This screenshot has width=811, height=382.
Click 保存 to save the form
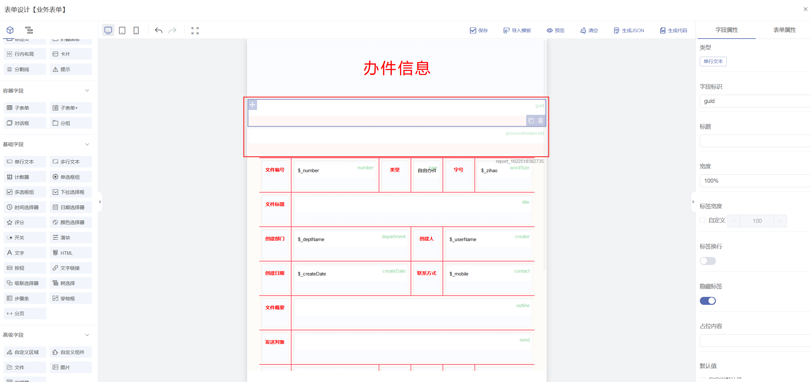pos(479,31)
